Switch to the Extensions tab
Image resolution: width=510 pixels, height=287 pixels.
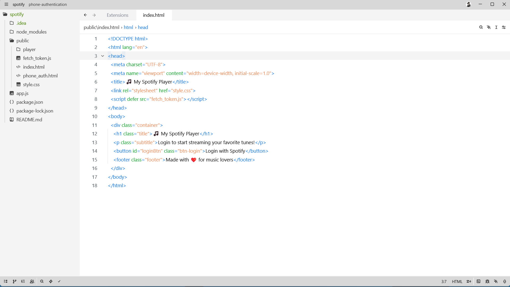click(x=117, y=15)
